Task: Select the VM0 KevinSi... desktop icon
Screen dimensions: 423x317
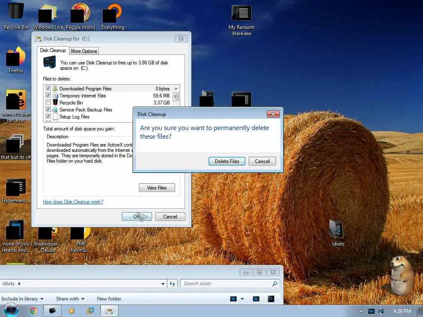Action: [x=80, y=240]
